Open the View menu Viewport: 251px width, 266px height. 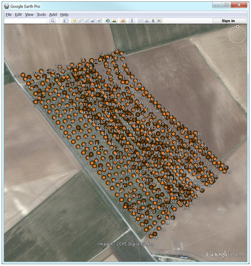coord(29,15)
